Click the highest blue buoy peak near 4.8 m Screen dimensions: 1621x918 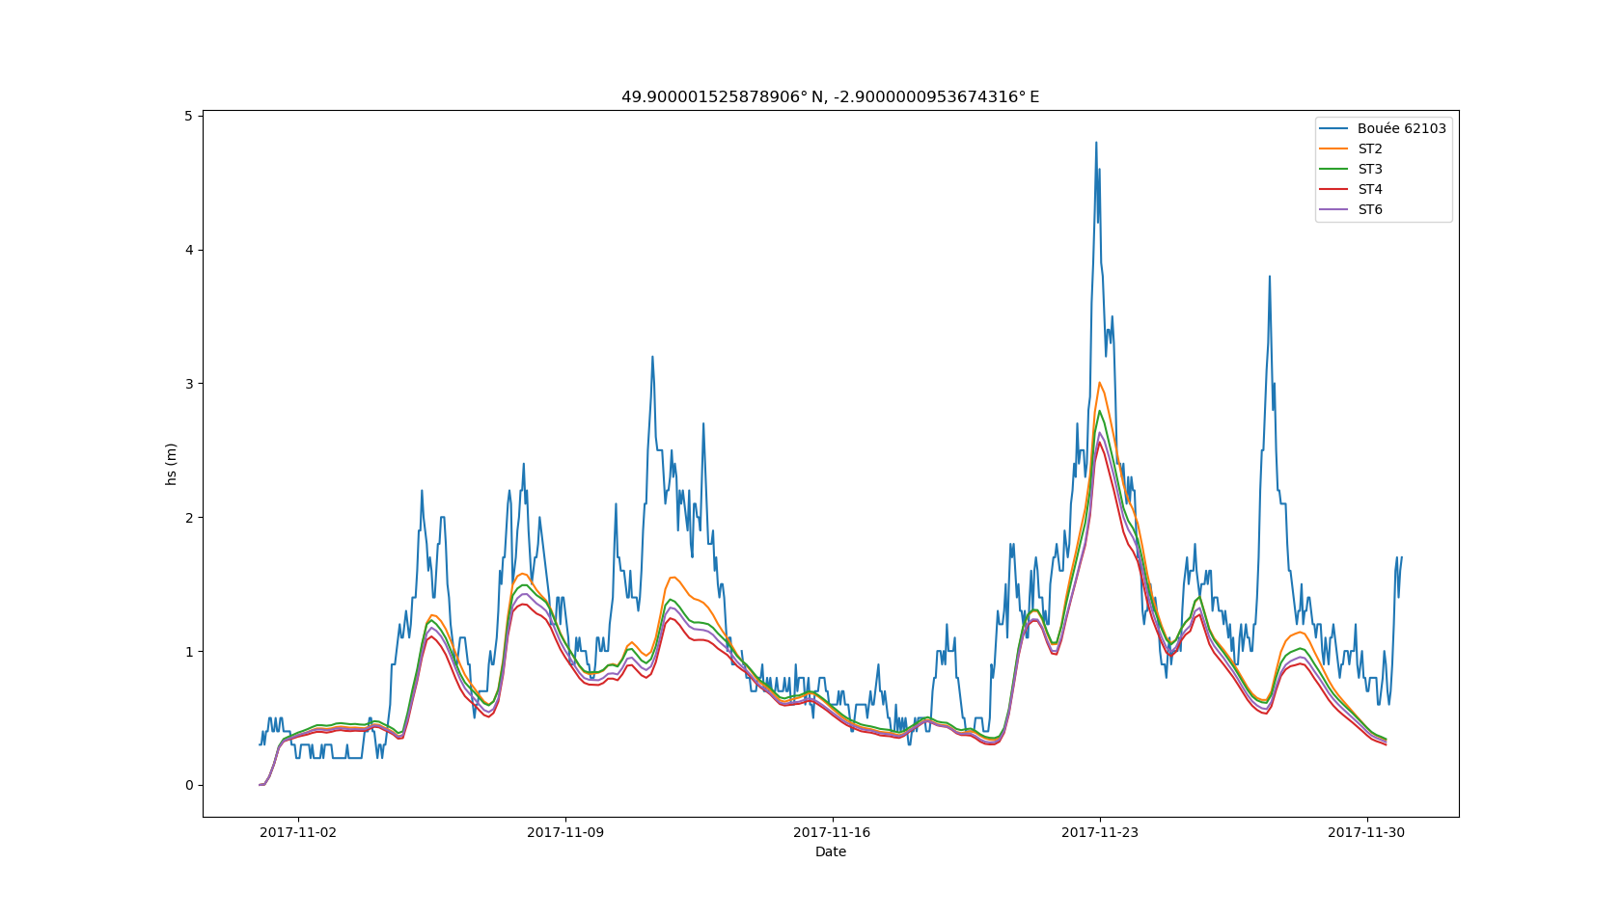pyautogui.click(x=1096, y=143)
